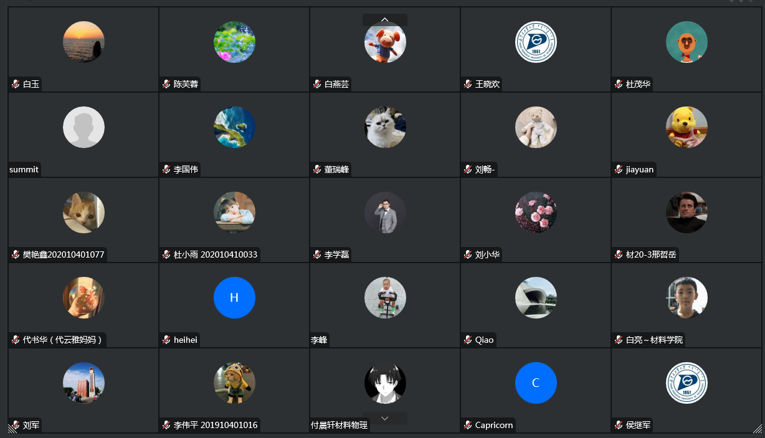
Task: Click muted mic icon beside jiayuan
Action: [619, 169]
